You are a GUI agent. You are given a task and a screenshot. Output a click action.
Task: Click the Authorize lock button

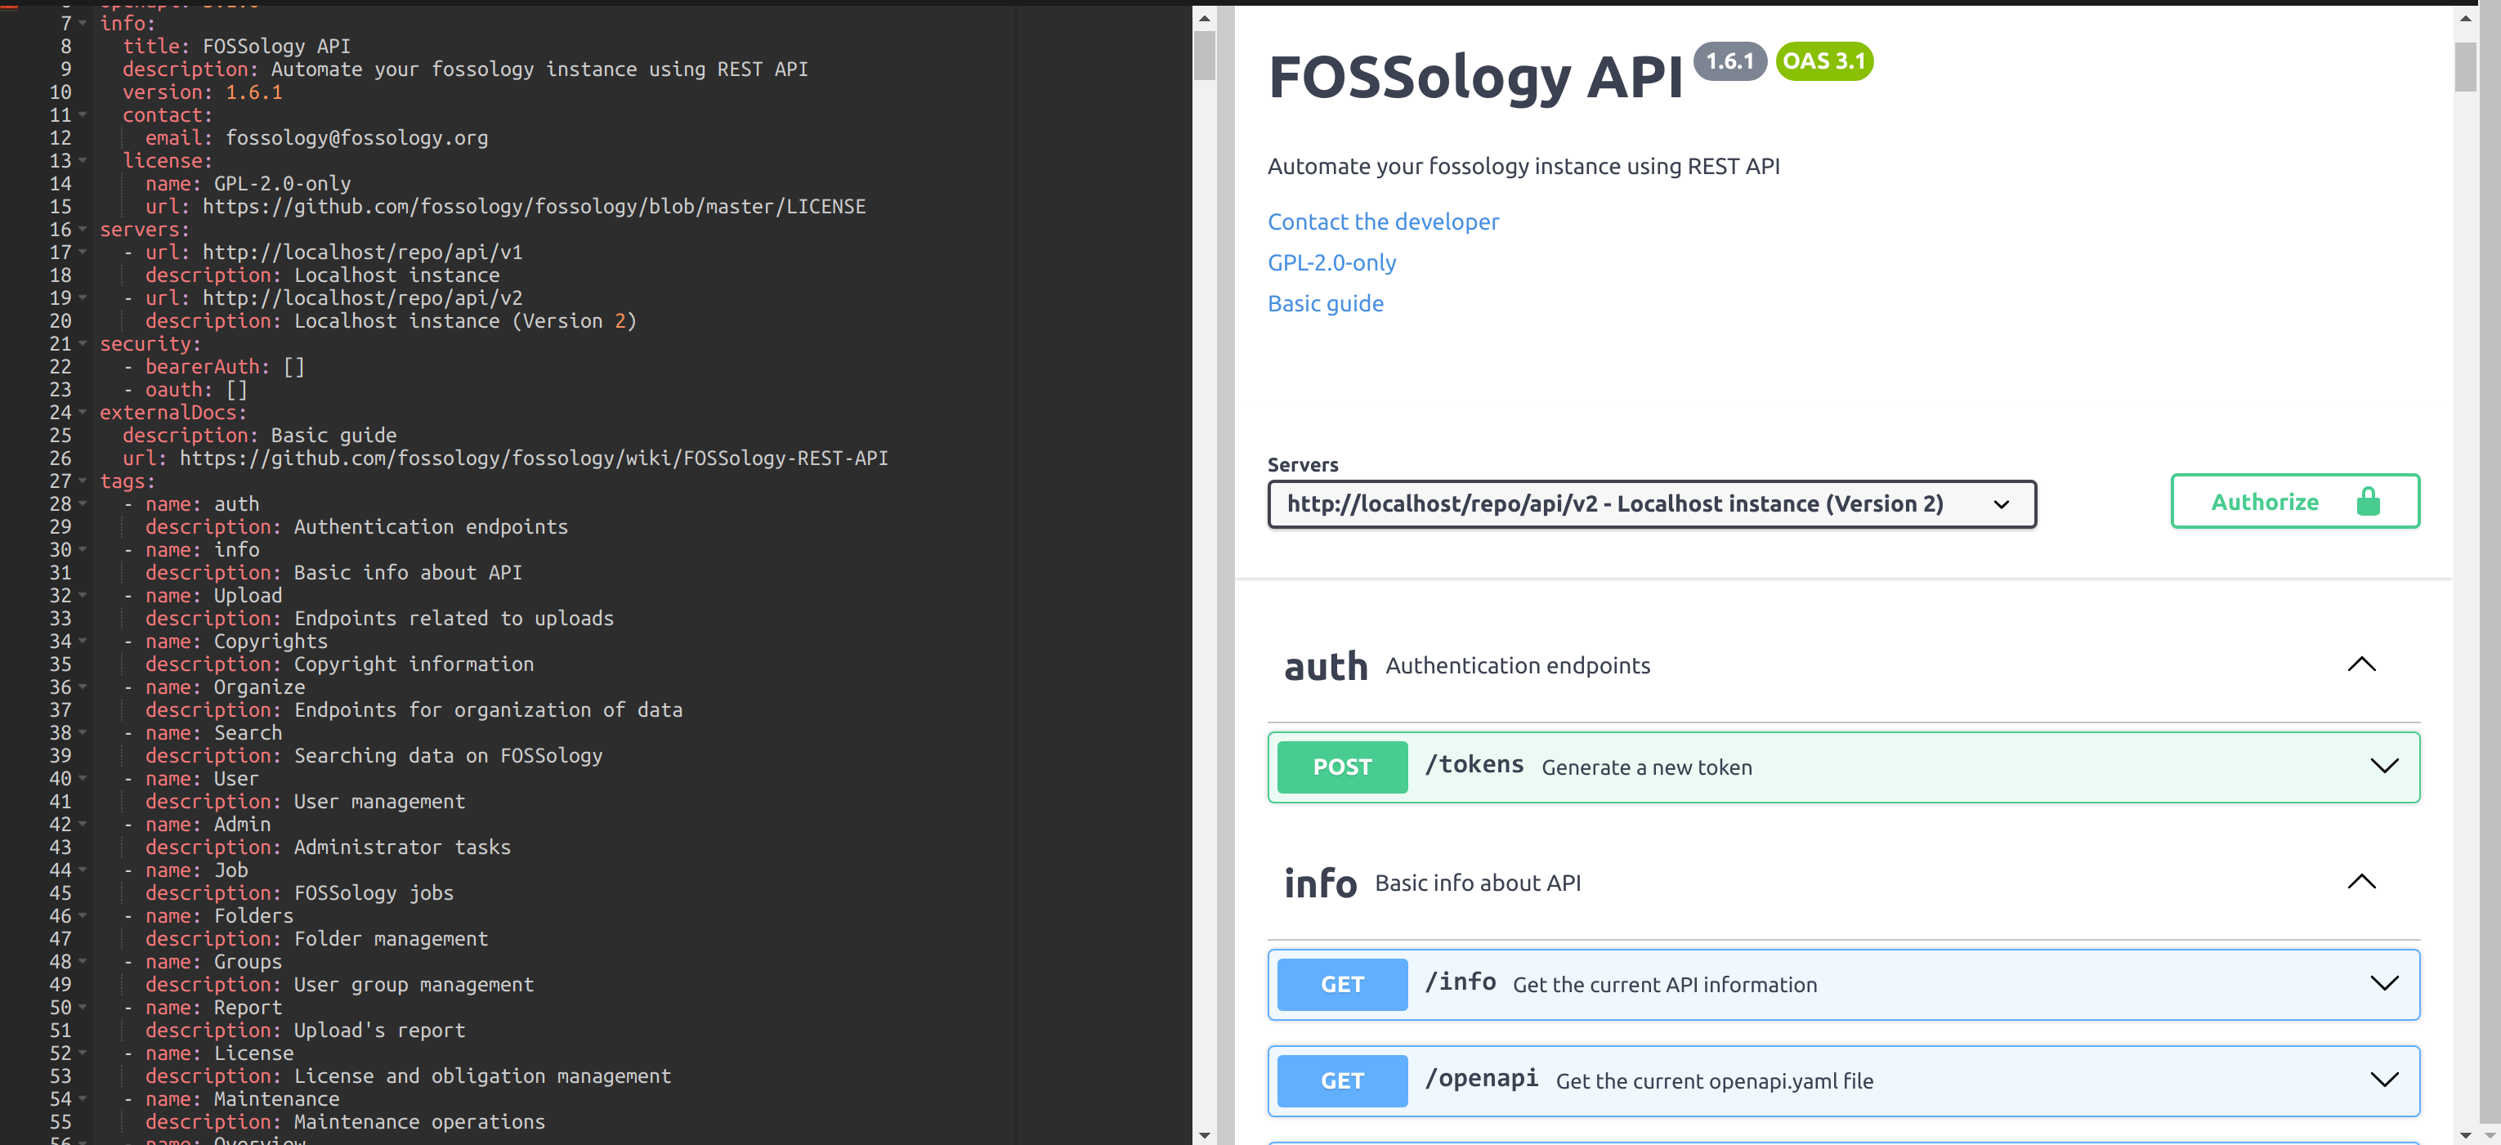(x=2294, y=501)
